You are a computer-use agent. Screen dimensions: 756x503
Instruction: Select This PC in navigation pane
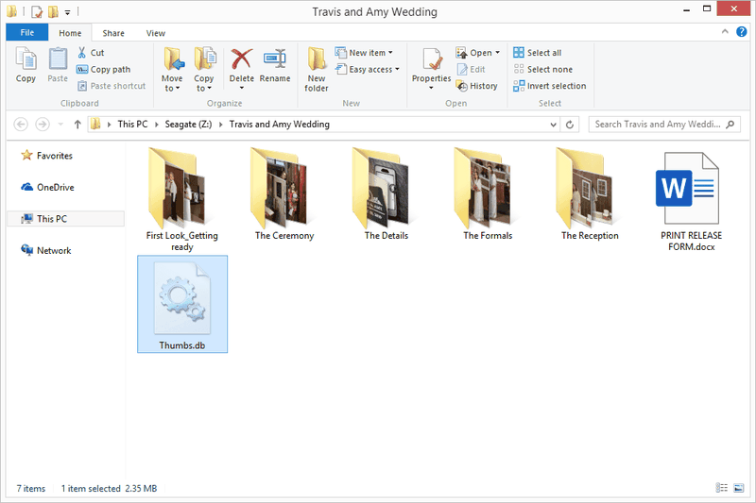click(x=65, y=219)
